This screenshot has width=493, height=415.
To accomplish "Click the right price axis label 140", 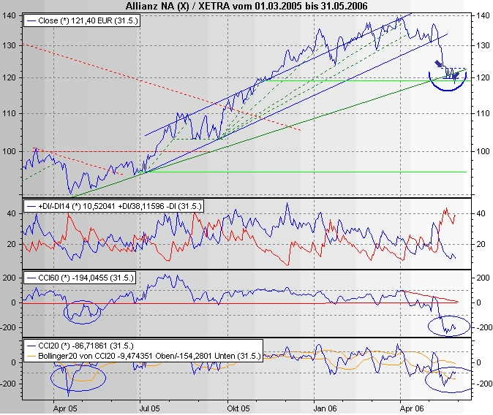I will pyautogui.click(x=483, y=15).
